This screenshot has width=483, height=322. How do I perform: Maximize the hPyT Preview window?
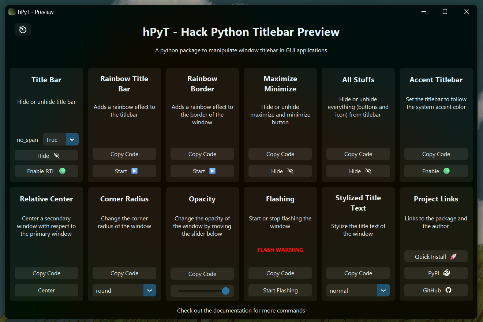[445, 12]
